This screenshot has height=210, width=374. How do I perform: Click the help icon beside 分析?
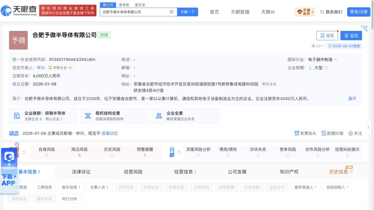179,152
